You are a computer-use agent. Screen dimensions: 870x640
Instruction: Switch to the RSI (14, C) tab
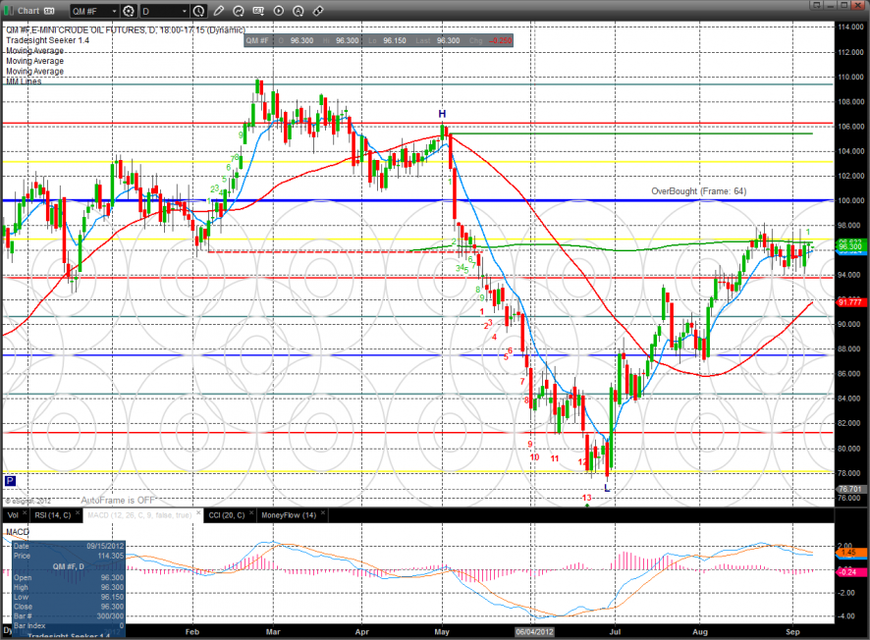coord(52,514)
